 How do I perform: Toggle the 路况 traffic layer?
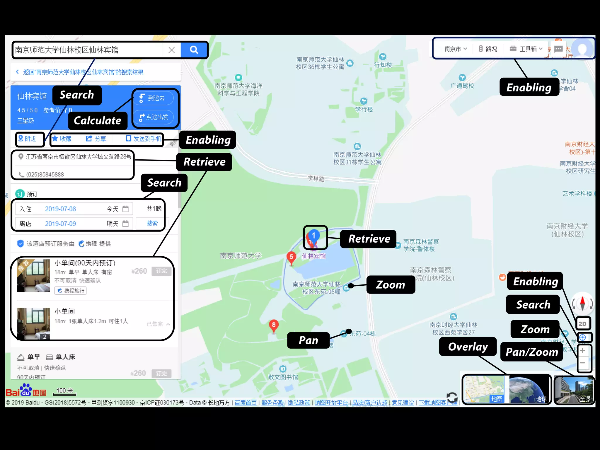click(488, 49)
